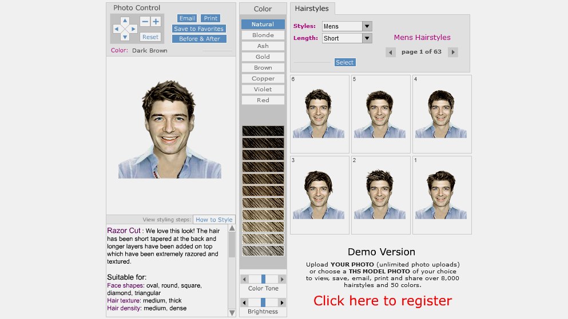The height and width of the screenshot is (319, 568).
Task: Open the Styles dropdown showing Mens
Action: coord(347,26)
